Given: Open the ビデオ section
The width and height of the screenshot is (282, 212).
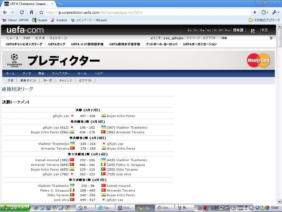Looking at the screenshot, I should [x=40, y=38].
